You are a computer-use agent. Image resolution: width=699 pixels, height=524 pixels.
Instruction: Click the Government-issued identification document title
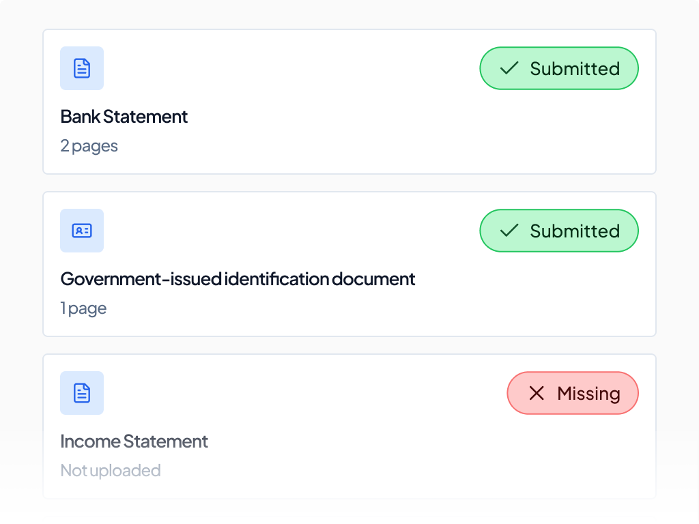click(x=238, y=279)
